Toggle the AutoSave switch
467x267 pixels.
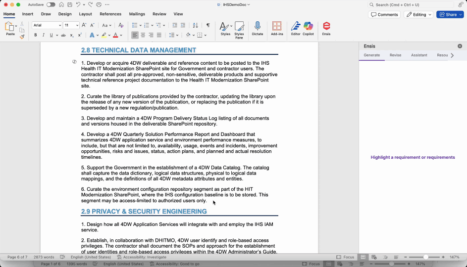(x=51, y=5)
